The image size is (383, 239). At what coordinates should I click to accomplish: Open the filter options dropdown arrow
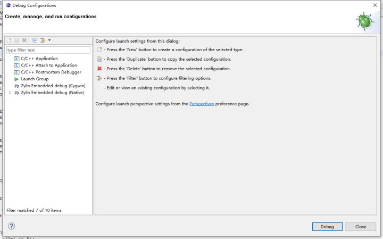point(49,40)
